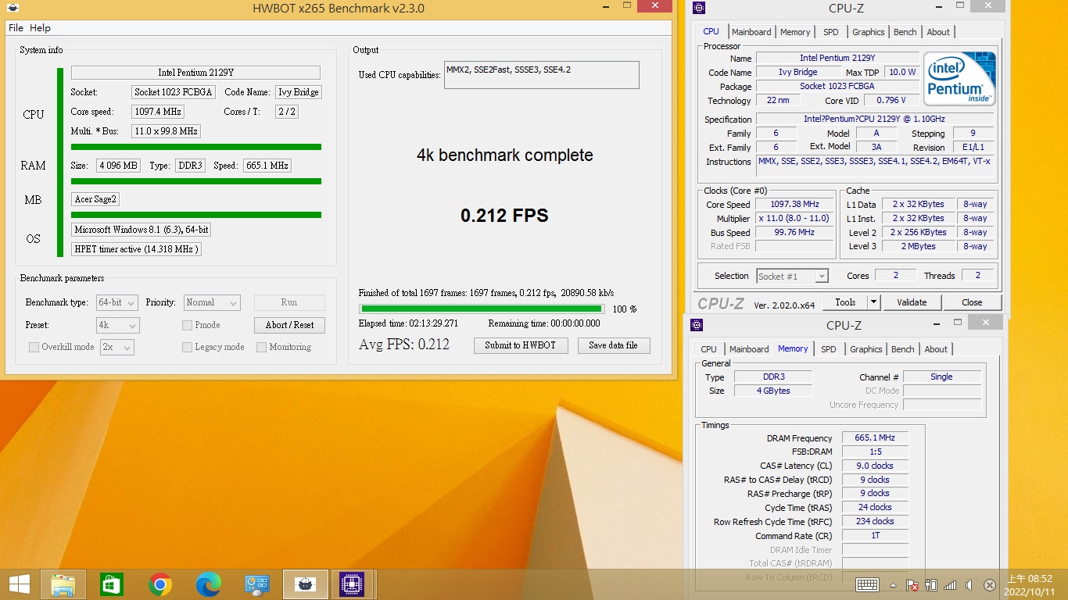
Task: Switch to CPU tab in CPU-Z Memory window
Action: tap(708, 349)
